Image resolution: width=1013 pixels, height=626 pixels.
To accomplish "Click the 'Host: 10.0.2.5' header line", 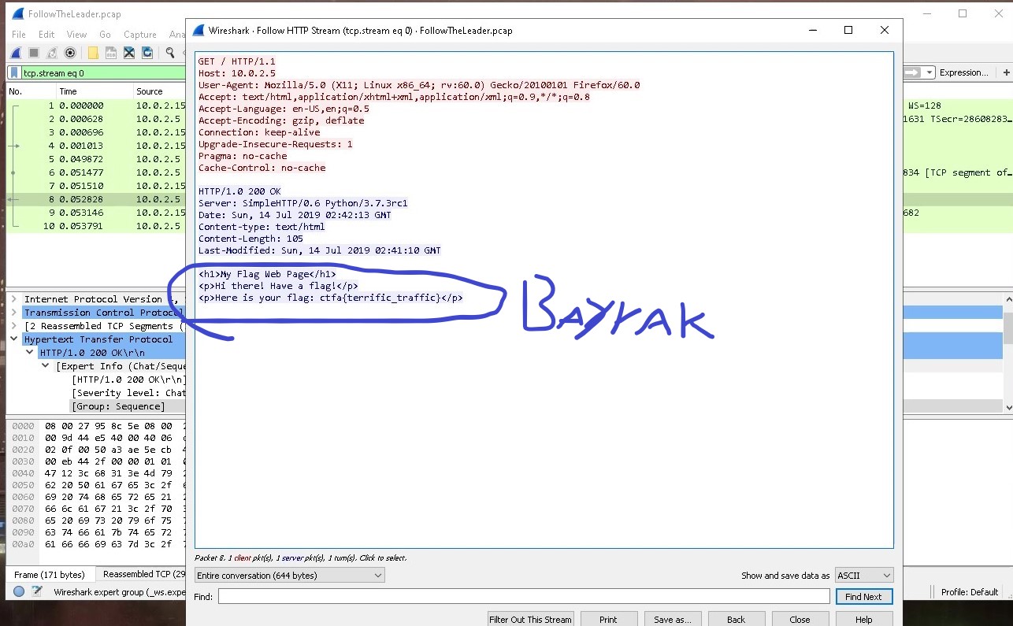I will 237,73.
